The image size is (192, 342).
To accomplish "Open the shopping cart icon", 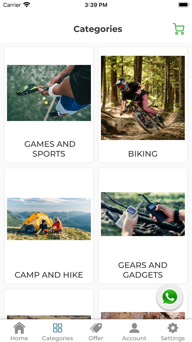I will click(x=179, y=29).
